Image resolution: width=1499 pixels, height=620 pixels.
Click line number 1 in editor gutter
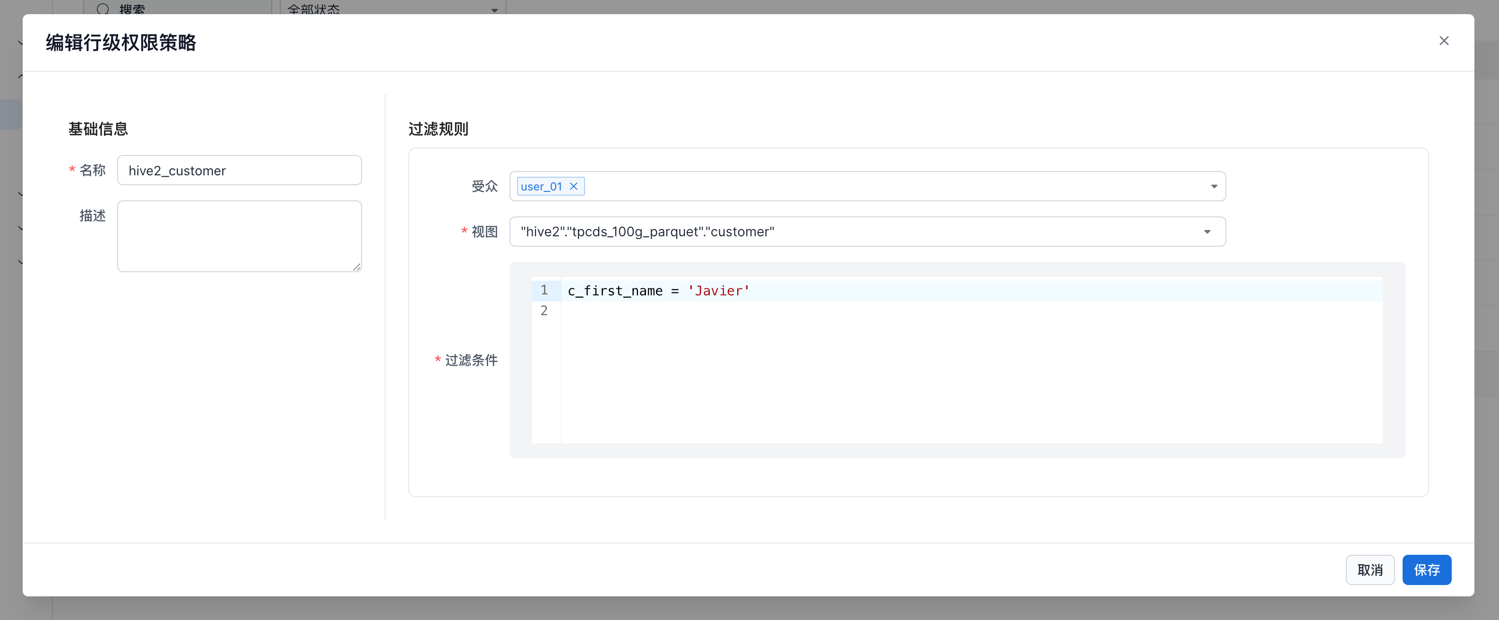pos(544,290)
